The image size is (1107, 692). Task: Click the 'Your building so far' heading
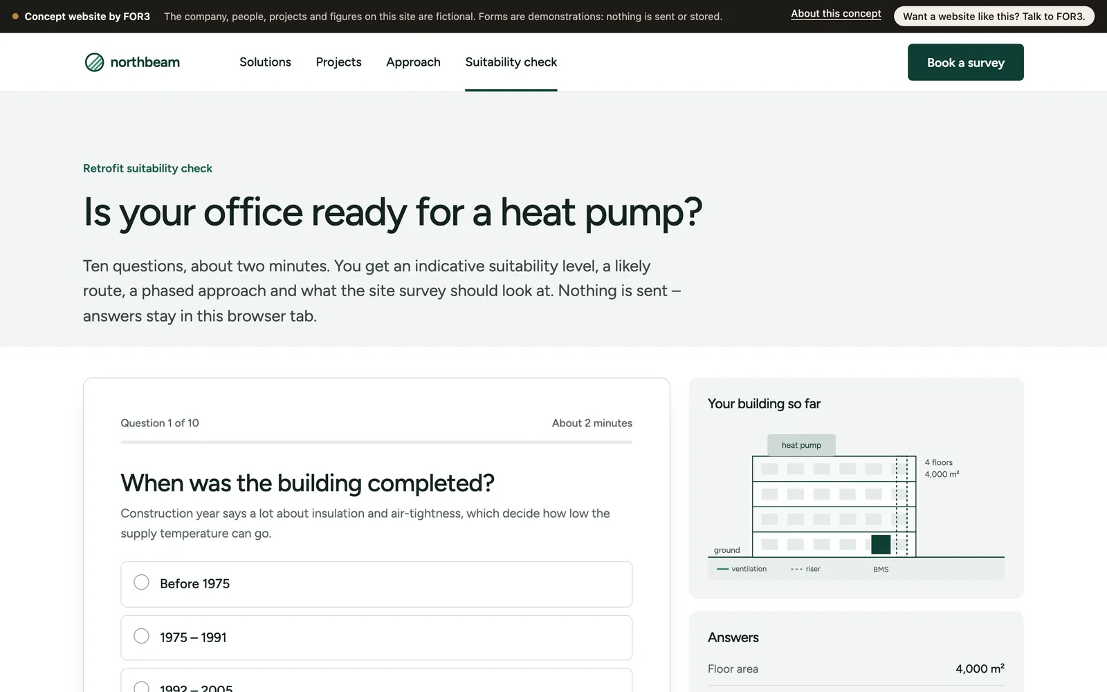pyautogui.click(x=764, y=403)
